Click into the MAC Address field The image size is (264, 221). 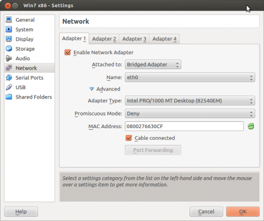coord(184,126)
